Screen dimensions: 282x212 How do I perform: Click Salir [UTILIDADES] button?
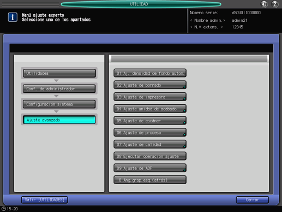[45, 200]
